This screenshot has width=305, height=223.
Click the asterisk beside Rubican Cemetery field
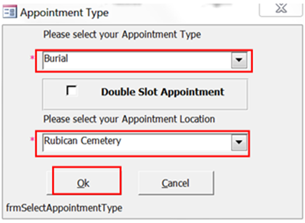32,140
